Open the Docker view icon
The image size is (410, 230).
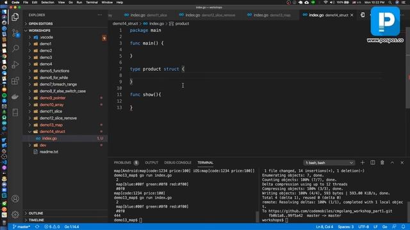click(x=15, y=96)
